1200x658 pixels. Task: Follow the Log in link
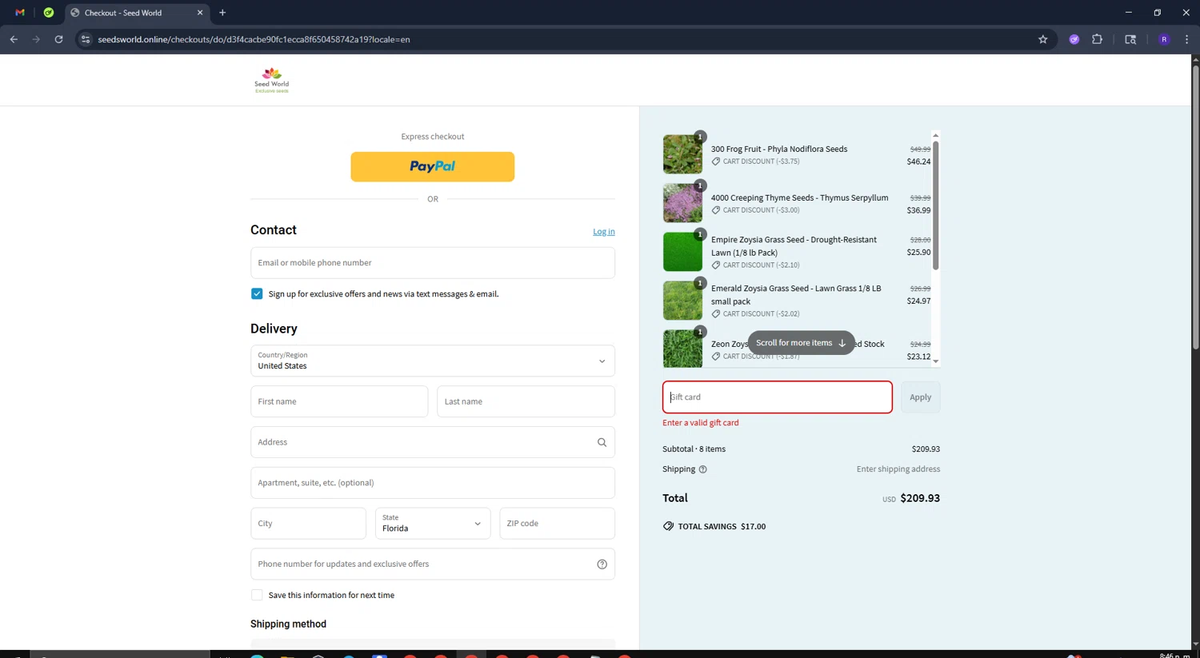pos(604,232)
